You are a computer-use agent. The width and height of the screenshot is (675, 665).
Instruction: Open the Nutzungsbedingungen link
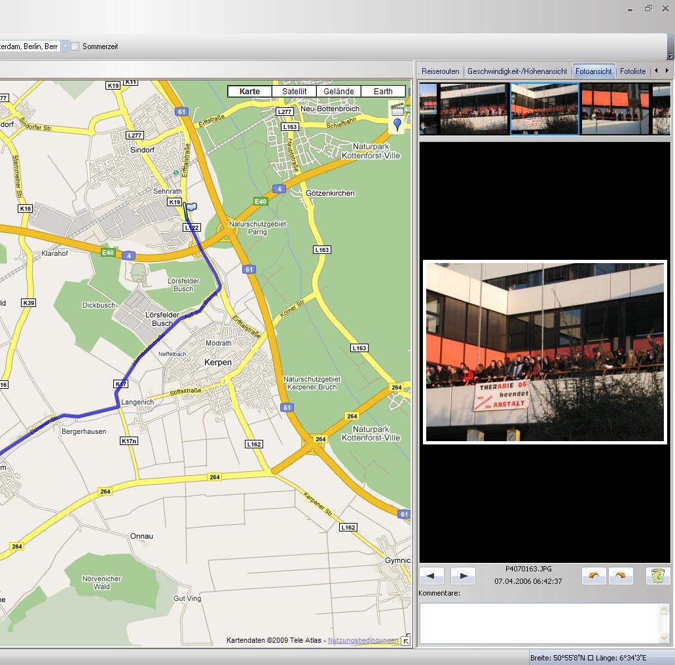363,641
